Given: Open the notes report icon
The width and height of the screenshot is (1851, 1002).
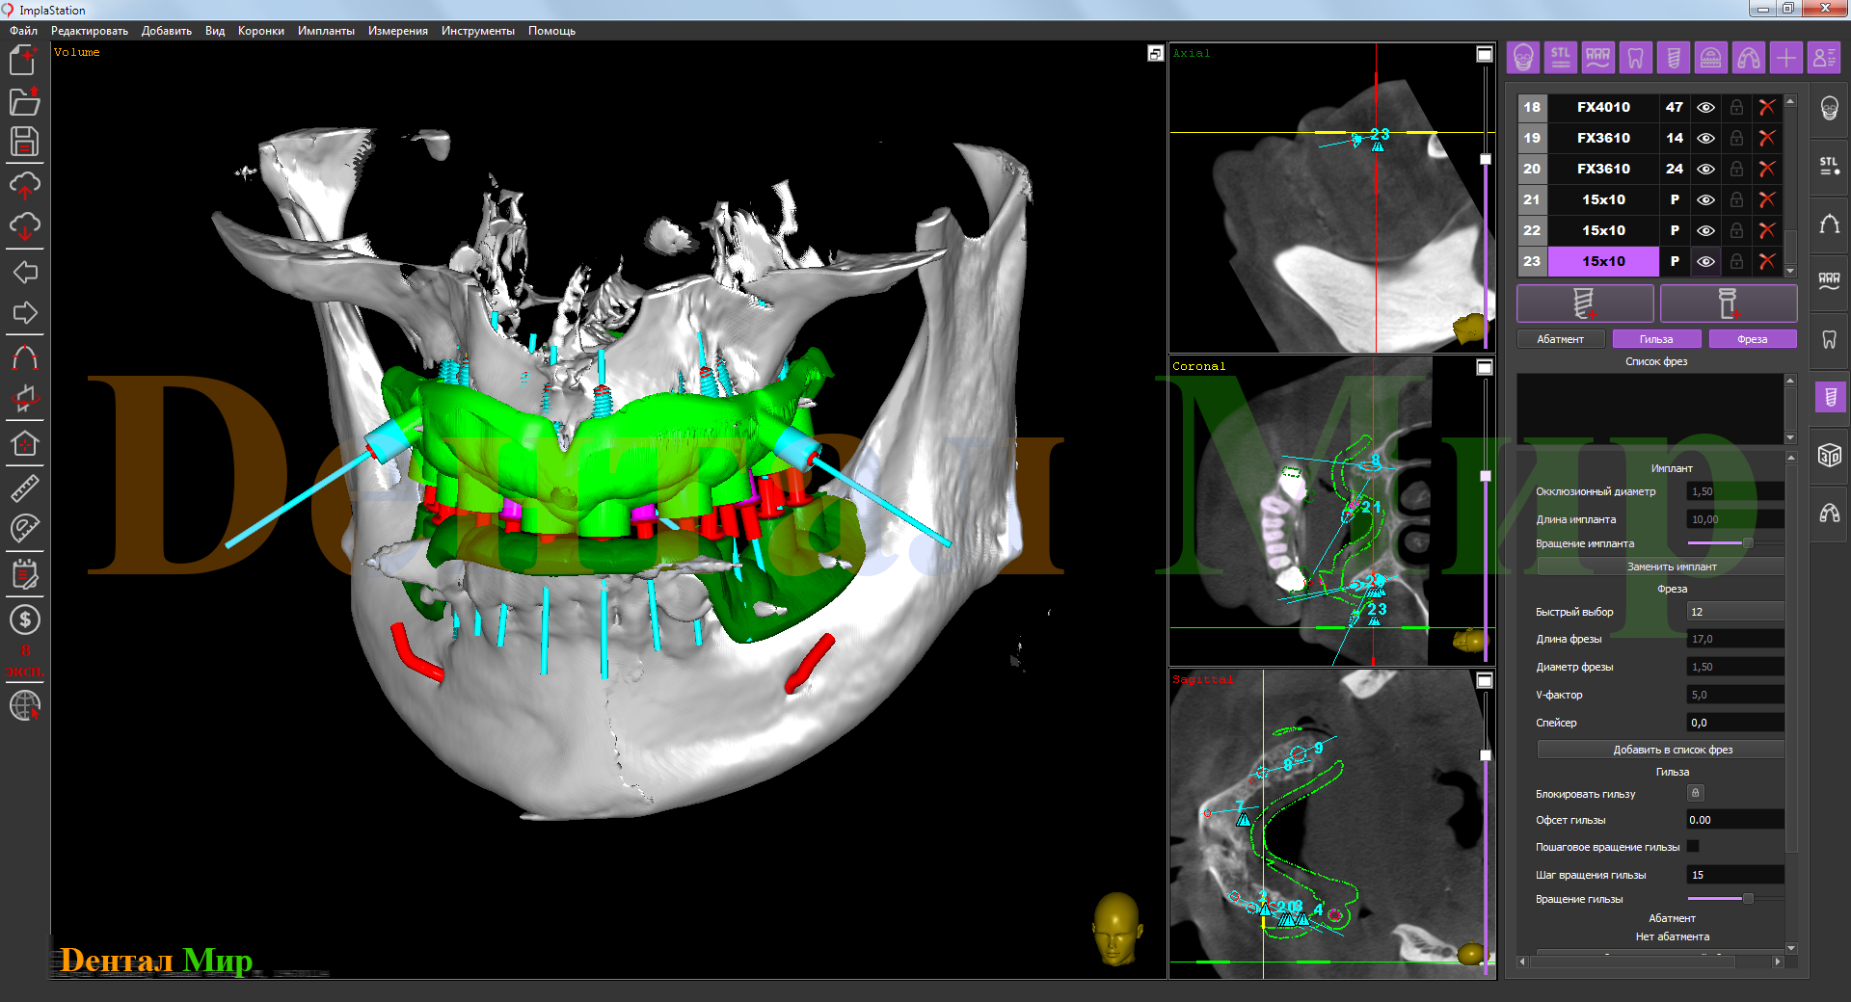Looking at the screenshot, I should pos(24,575).
